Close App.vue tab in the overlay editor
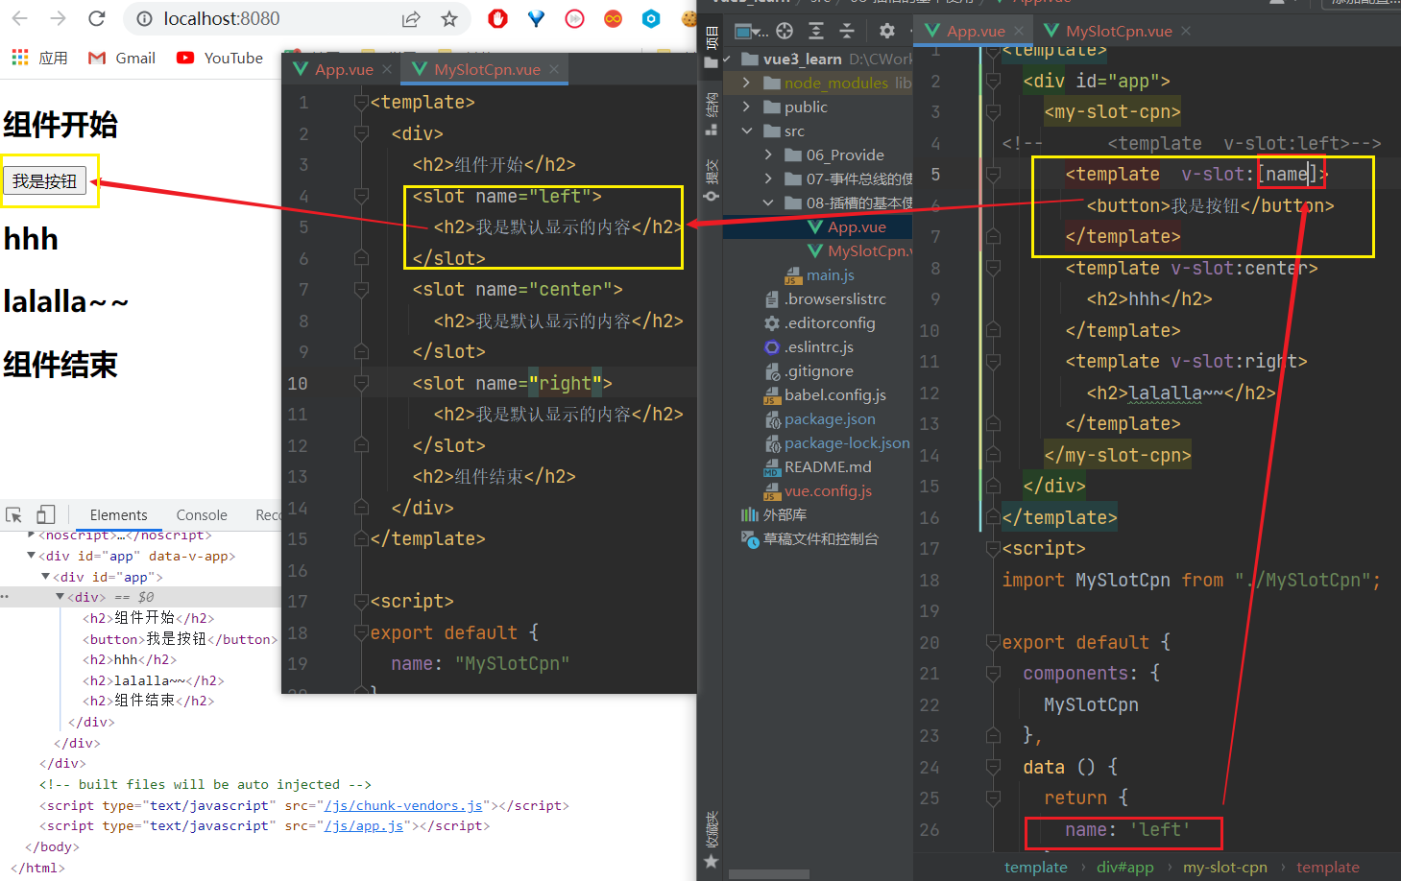This screenshot has height=881, width=1401. (x=387, y=69)
